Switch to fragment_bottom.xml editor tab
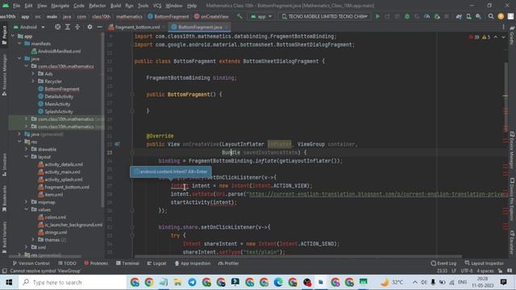516x290 pixels. coord(137,27)
